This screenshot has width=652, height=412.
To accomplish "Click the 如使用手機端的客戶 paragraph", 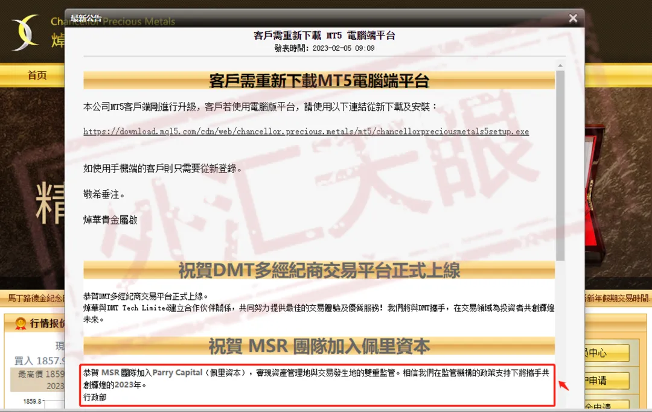I will coord(162,168).
